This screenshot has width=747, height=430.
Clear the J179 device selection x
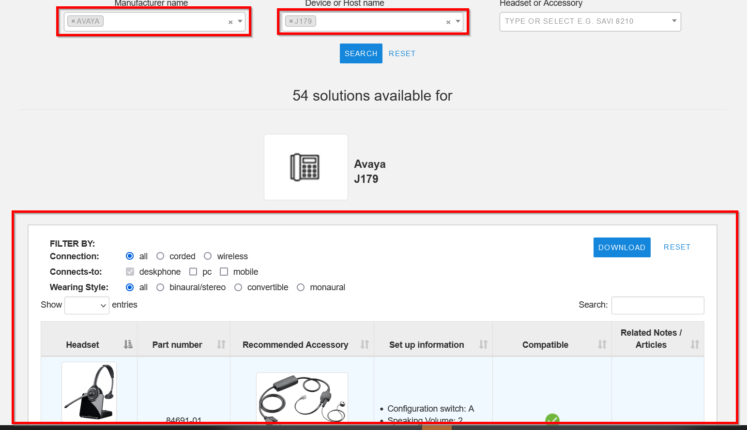[448, 22]
